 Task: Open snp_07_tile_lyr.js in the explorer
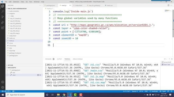tap(15, 28)
